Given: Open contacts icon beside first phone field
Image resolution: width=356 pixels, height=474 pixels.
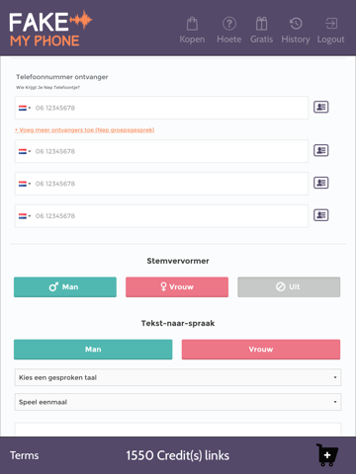Looking at the screenshot, I should coord(320,107).
